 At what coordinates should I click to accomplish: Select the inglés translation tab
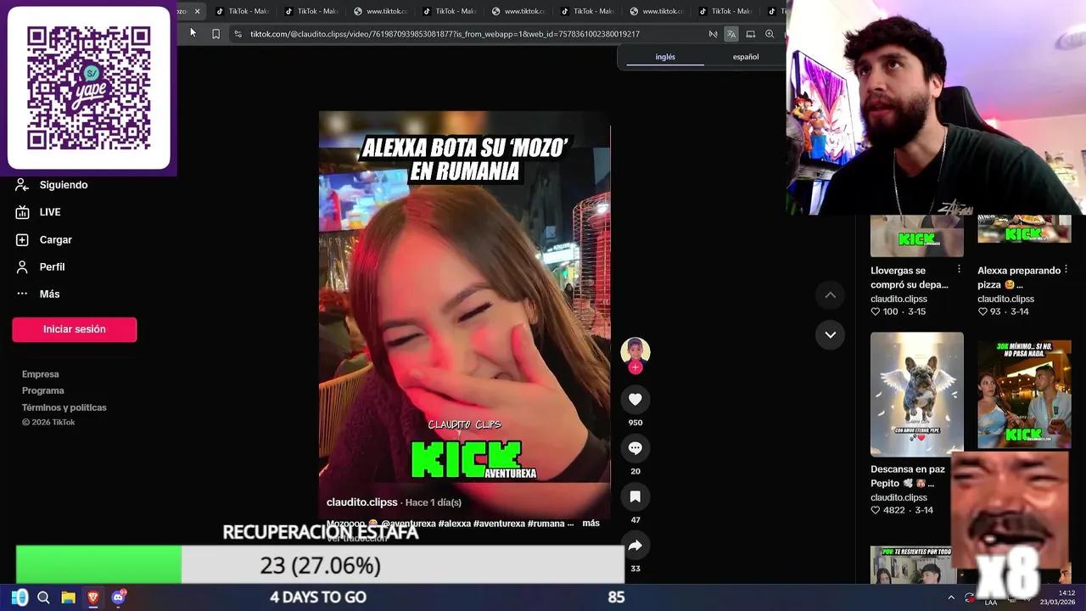665,57
